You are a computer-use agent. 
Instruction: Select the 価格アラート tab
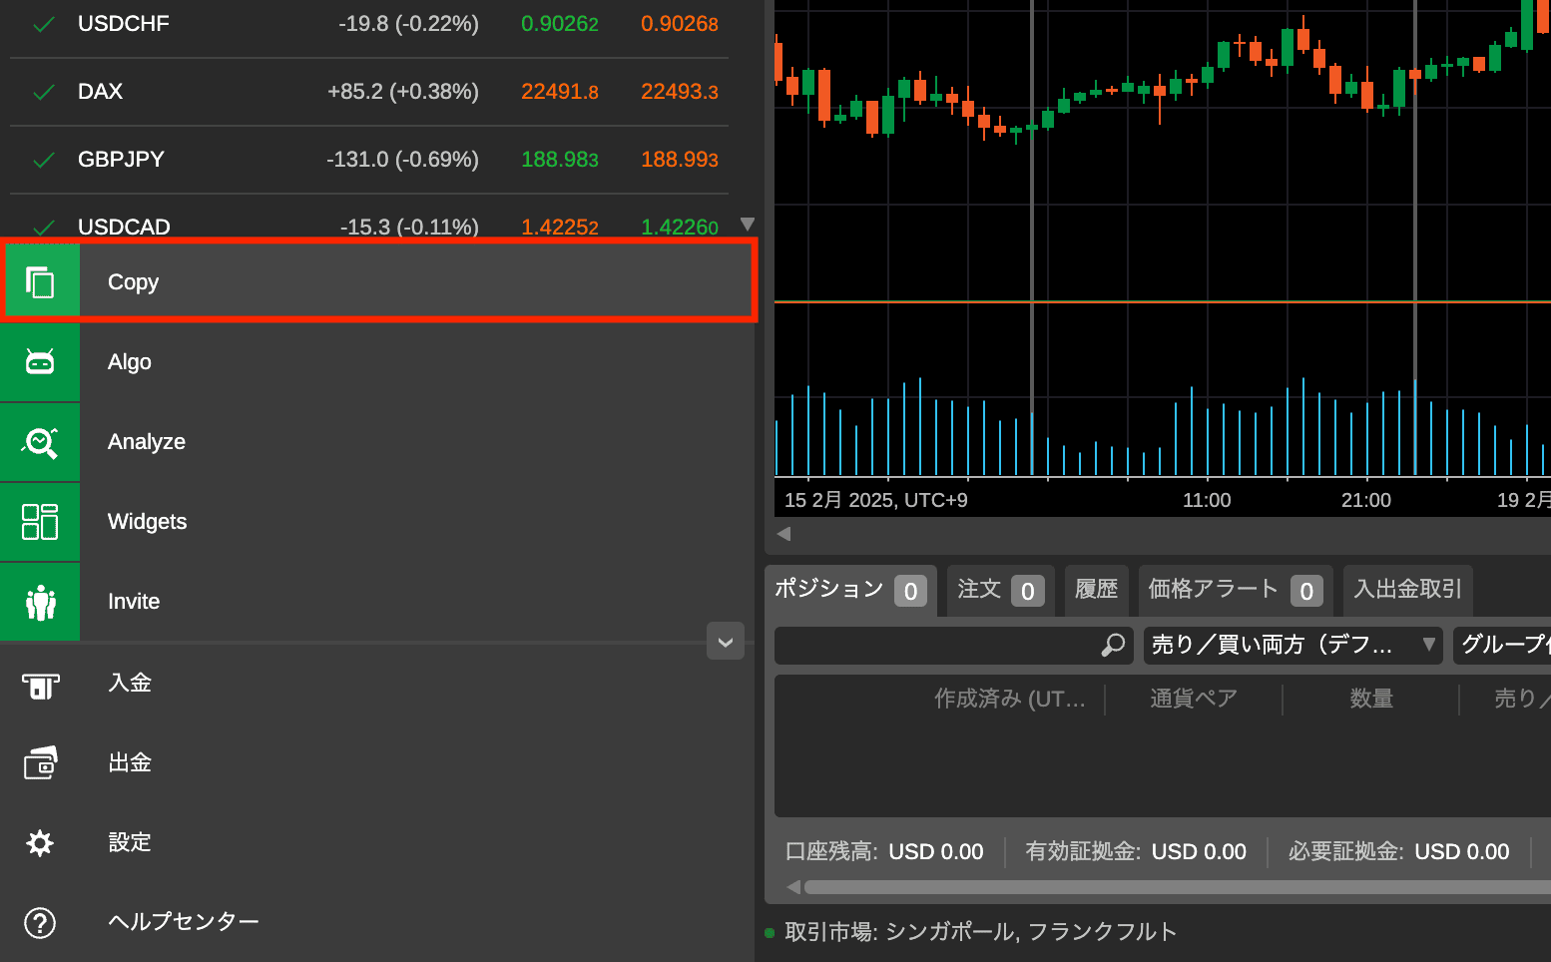coord(1236,590)
